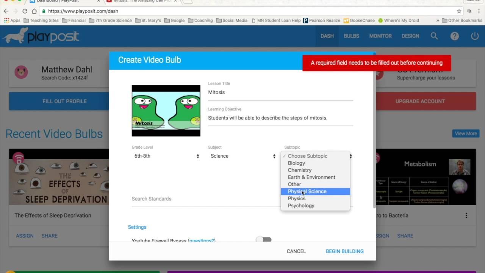Screen dimensions: 485x273
Task: Open the 7th Grade Science bookmark folder
Action: tap(110, 20)
